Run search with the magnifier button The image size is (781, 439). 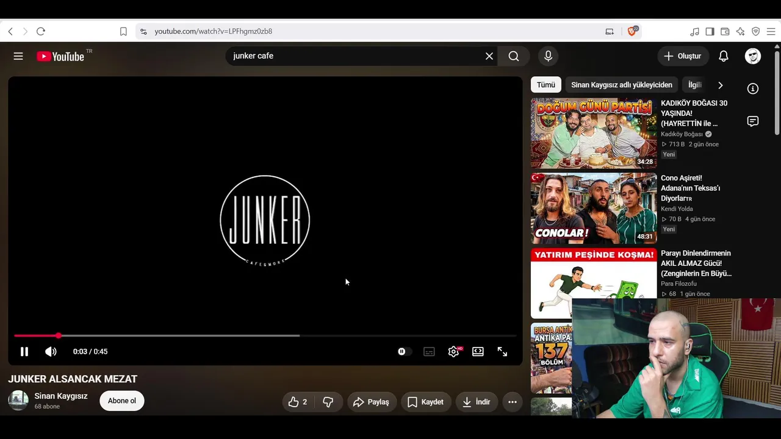[x=514, y=56]
